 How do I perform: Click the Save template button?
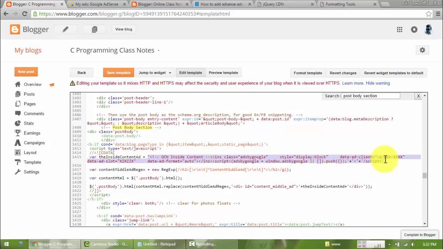(x=119, y=73)
